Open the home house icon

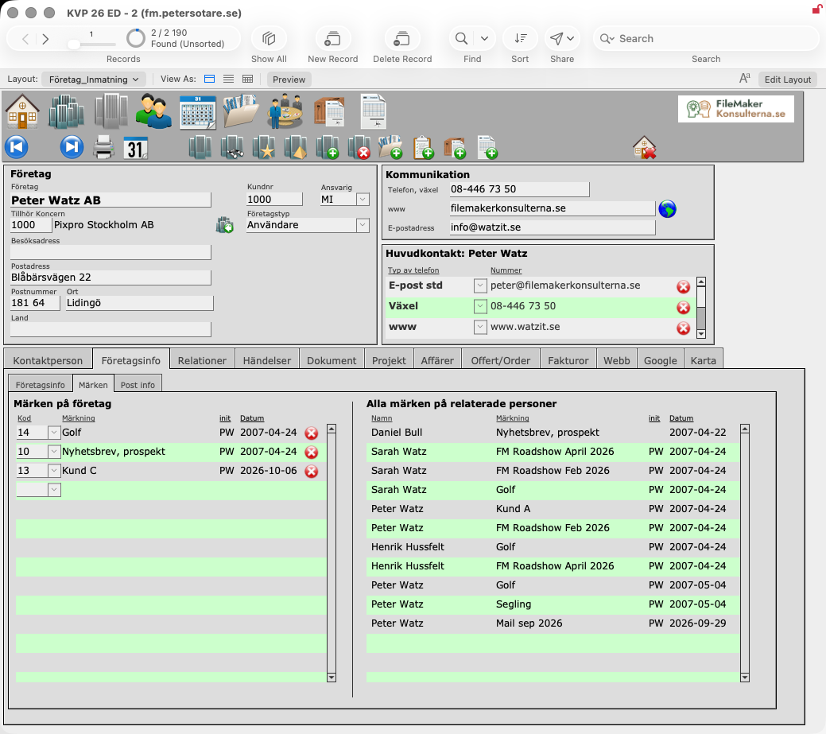pos(22,111)
